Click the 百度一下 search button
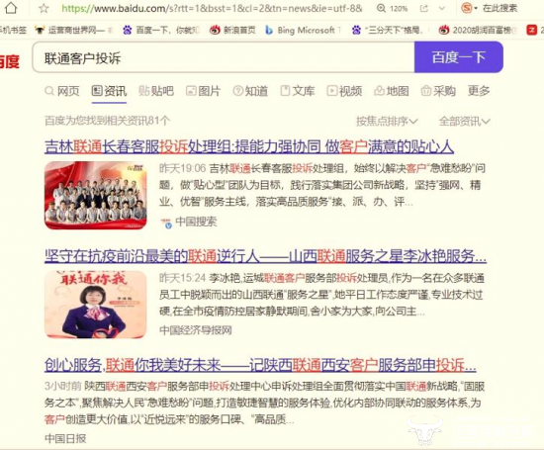Viewport: 544px width, 450px height. click(459, 57)
